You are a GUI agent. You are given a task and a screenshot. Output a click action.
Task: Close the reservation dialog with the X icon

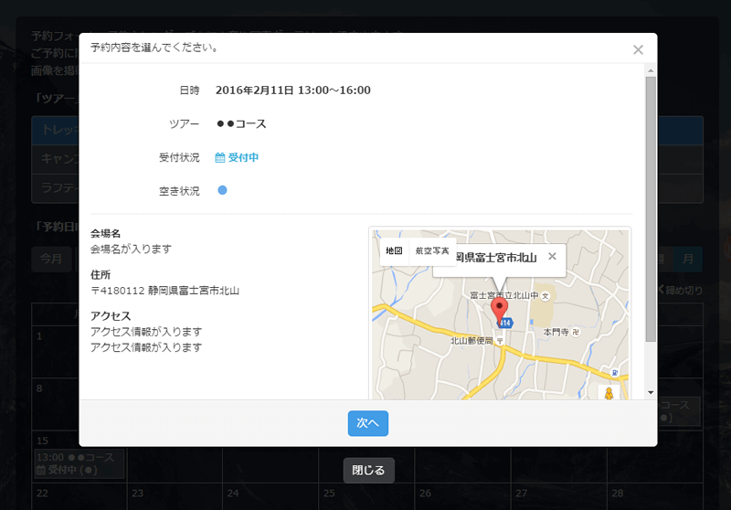coord(638,50)
